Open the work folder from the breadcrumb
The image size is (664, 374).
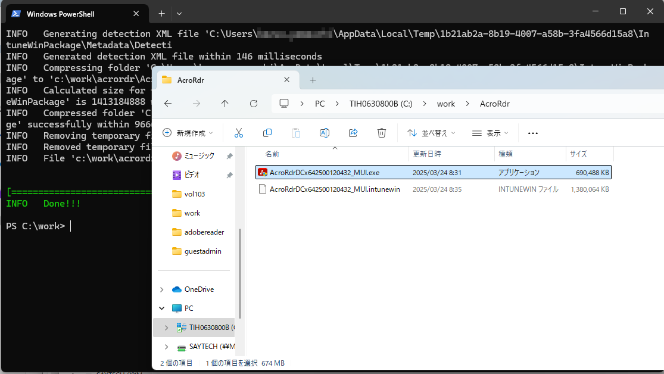point(445,103)
